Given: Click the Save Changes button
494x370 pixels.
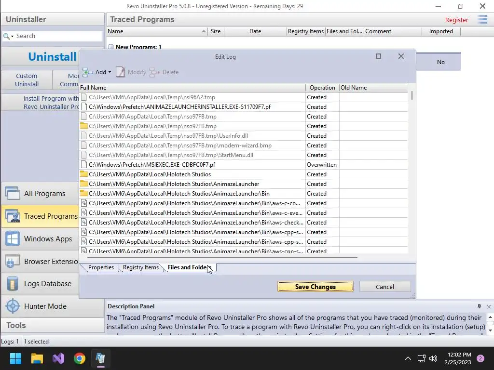Looking at the screenshot, I should tap(316, 287).
